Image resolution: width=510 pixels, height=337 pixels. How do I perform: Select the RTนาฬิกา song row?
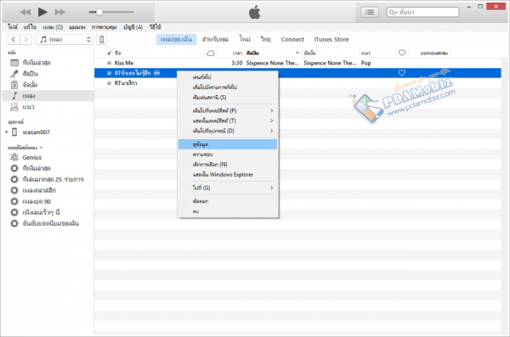297,83
